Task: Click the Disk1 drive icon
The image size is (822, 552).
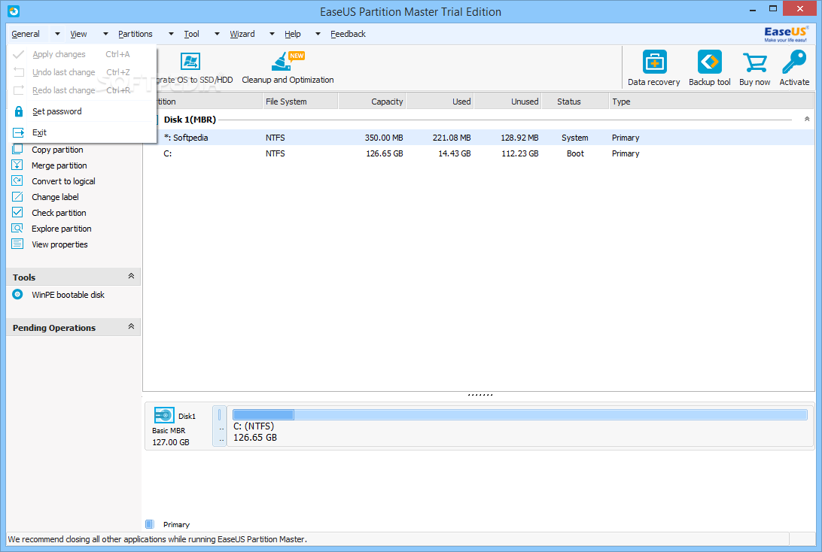Action: pos(164,415)
